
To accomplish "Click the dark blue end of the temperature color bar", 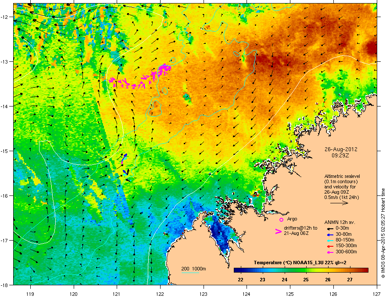I will [236, 270].
